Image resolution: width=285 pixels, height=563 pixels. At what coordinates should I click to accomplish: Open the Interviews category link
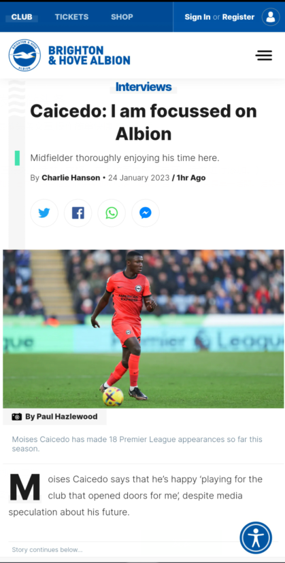144,86
